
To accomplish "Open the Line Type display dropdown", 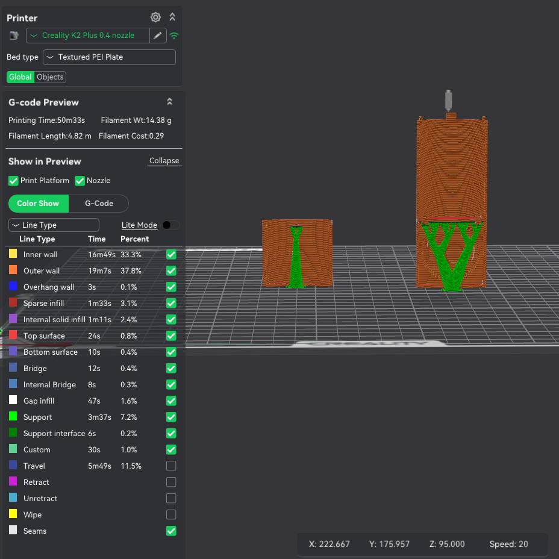I will click(x=54, y=225).
